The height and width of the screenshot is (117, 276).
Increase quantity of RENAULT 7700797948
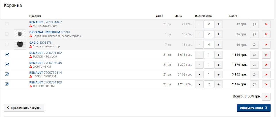[x=218, y=65]
